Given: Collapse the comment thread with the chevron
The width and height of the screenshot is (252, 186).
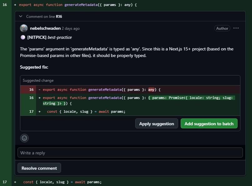Looking at the screenshot, I should [x=21, y=16].
